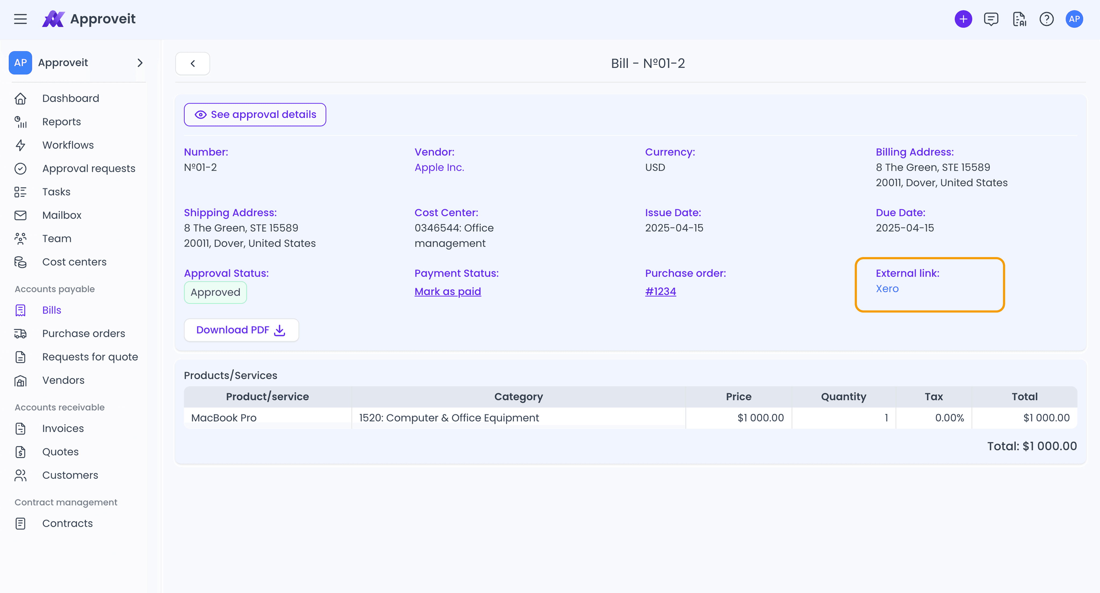The width and height of the screenshot is (1100, 593).
Task: Click the Download PDF button
Action: tap(241, 329)
